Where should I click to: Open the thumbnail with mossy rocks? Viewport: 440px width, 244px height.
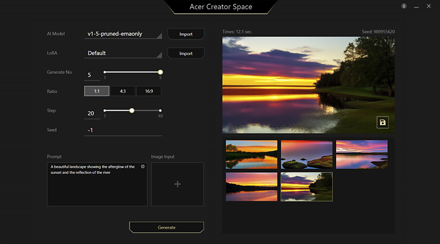coord(306,154)
